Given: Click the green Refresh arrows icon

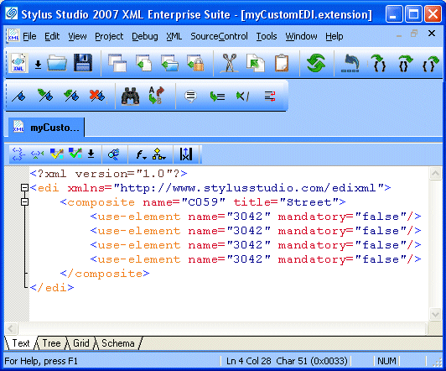Looking at the screenshot, I should [316, 63].
